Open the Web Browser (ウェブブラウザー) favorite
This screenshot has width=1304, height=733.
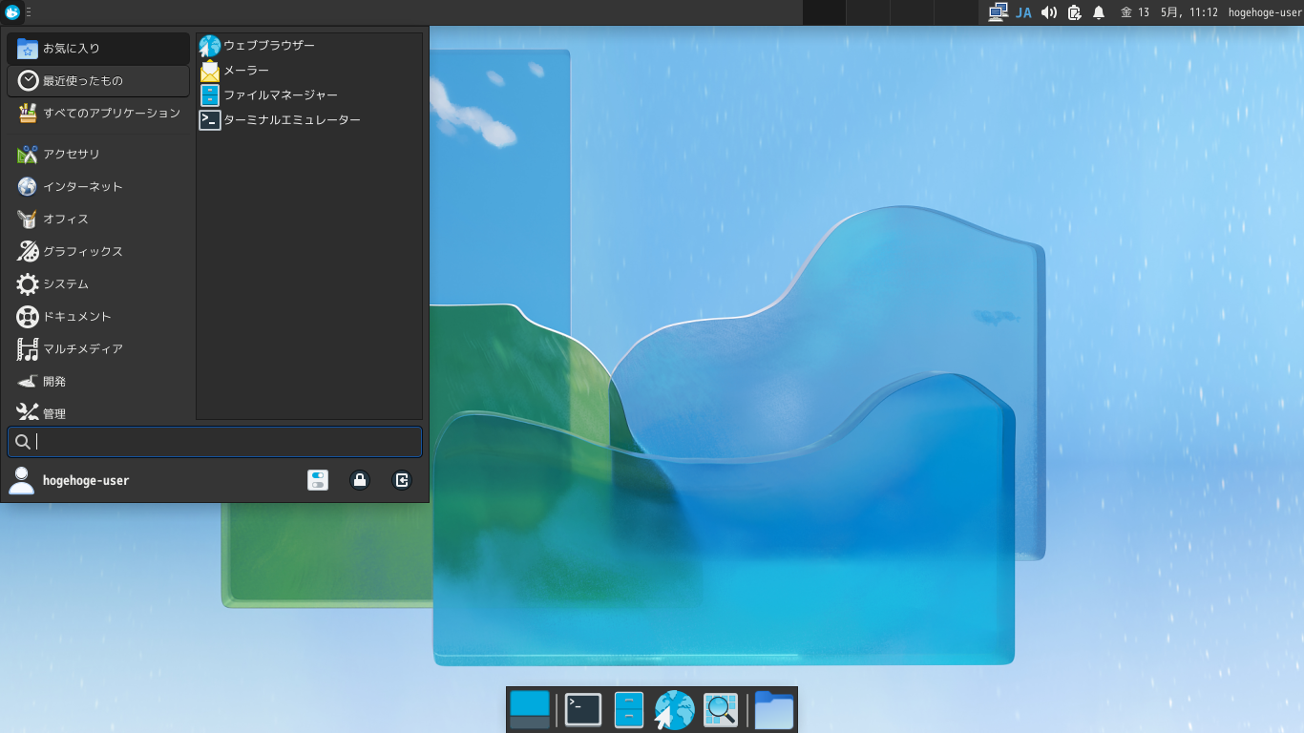(x=308, y=45)
